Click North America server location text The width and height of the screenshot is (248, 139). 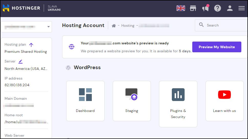[x=26, y=69]
